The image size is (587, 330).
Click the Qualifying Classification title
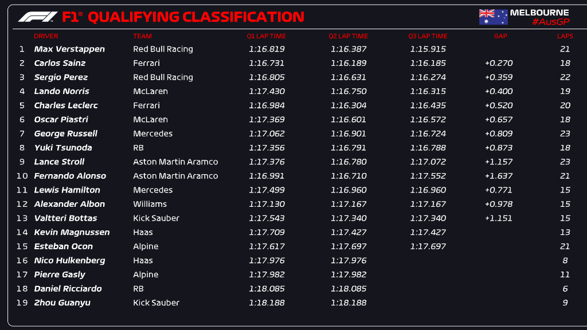coord(195,17)
